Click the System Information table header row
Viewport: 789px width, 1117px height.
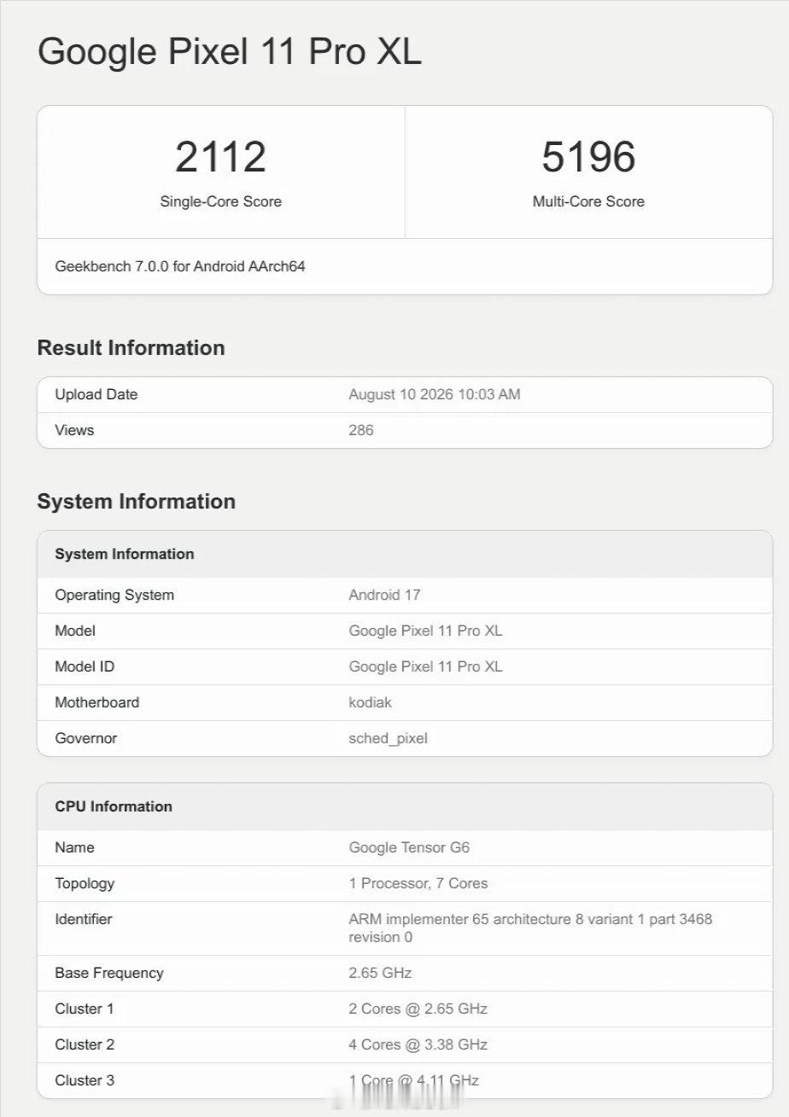click(405, 554)
